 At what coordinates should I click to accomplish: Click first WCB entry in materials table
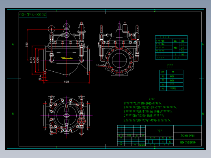tap(172, 77)
